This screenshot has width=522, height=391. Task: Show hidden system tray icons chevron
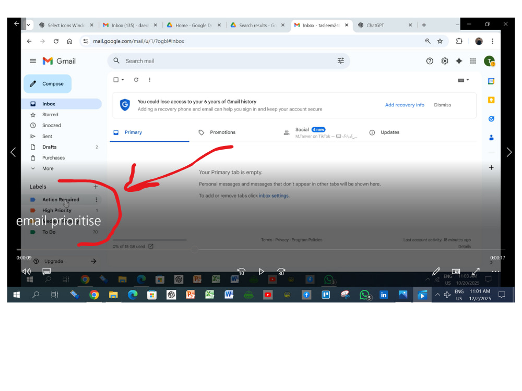point(437,295)
